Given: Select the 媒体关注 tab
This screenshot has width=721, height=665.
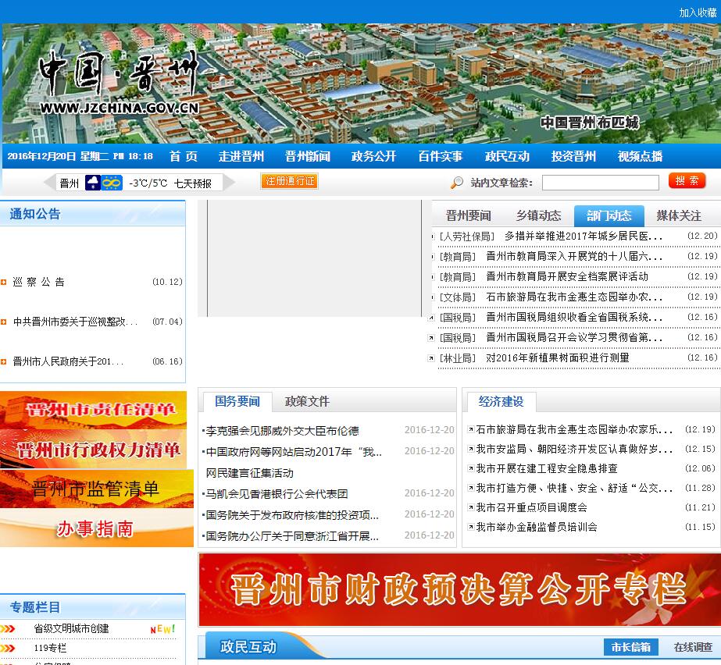Looking at the screenshot, I should coord(679,216).
